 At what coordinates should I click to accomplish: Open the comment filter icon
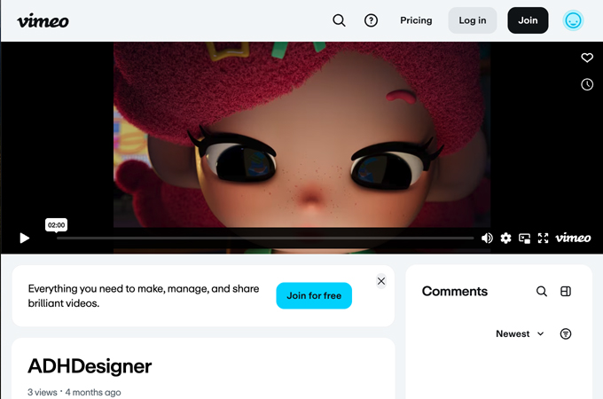(566, 333)
